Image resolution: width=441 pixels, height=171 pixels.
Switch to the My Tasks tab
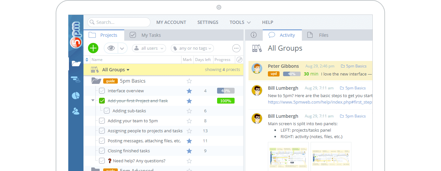[x=146, y=35]
